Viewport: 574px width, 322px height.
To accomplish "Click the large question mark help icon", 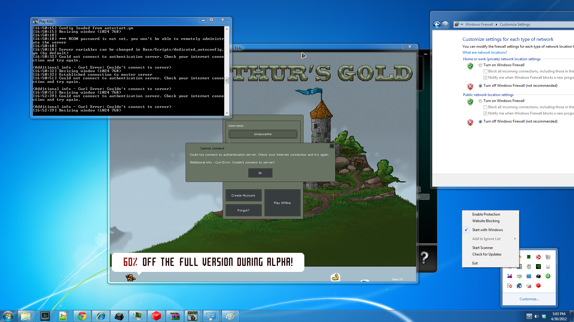I will [x=424, y=258].
